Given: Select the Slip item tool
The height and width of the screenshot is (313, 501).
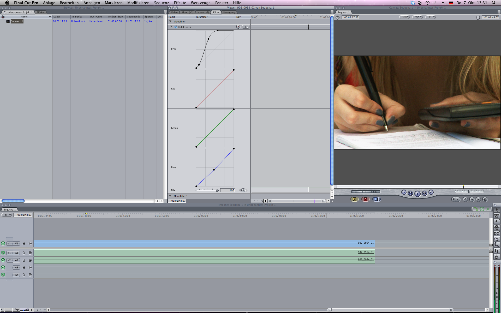Looking at the screenshot, I should pos(497,233).
